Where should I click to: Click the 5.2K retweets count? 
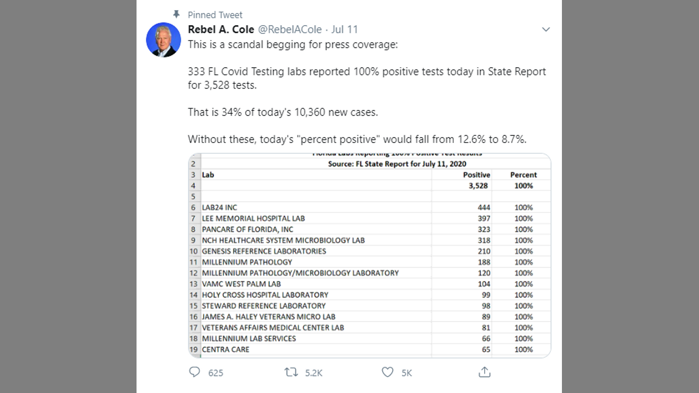click(313, 373)
